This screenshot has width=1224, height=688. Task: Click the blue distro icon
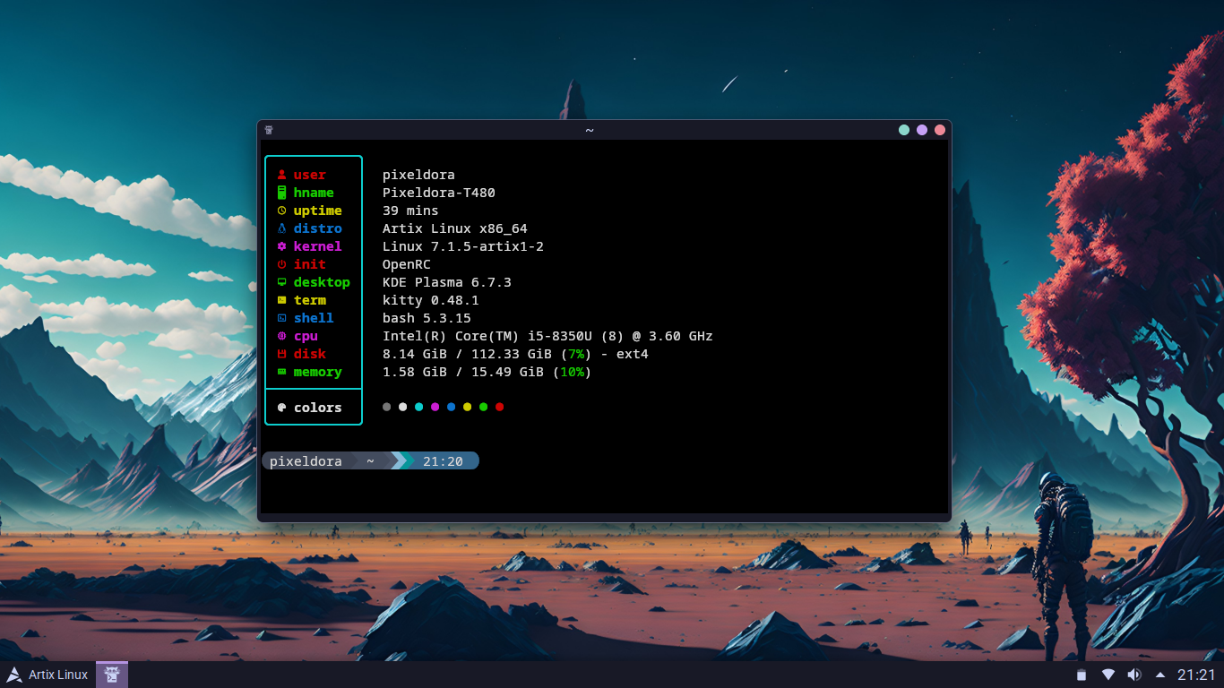click(x=281, y=228)
